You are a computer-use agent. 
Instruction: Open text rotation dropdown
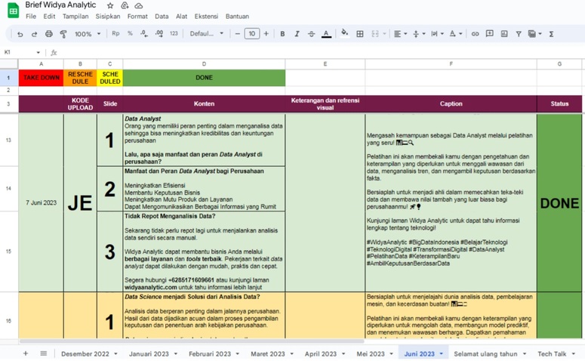click(455, 34)
